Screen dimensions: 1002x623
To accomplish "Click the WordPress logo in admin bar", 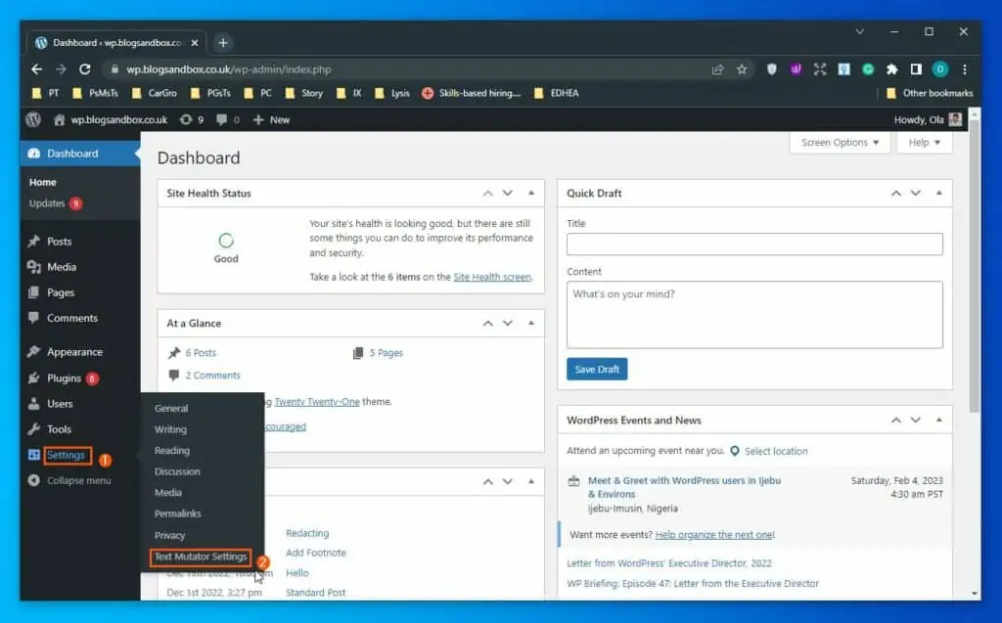I will coord(33,119).
